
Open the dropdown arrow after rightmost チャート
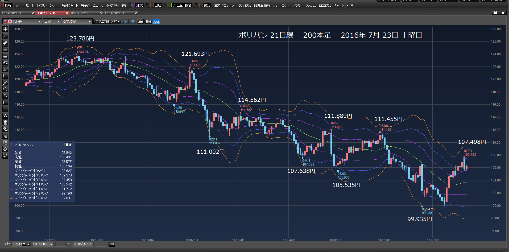347,5
